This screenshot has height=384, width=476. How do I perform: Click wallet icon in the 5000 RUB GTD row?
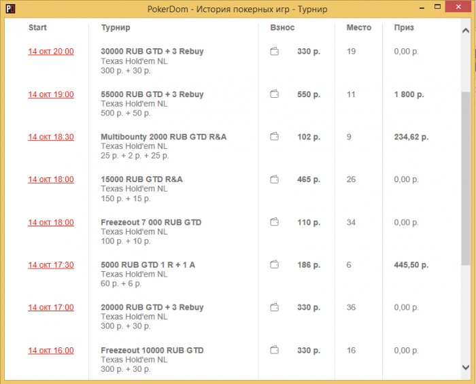coord(275,265)
